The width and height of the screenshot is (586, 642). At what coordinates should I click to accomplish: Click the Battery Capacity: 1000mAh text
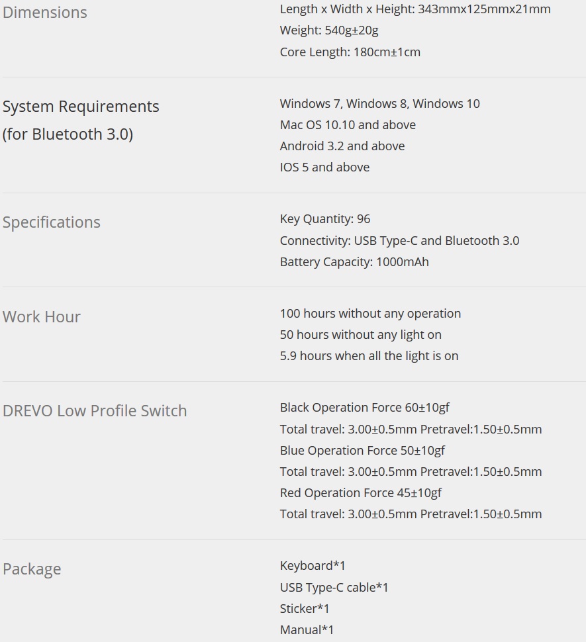[354, 262]
